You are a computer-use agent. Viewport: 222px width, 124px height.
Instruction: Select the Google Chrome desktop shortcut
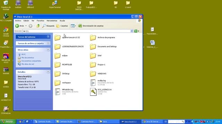[x=6, y=32]
